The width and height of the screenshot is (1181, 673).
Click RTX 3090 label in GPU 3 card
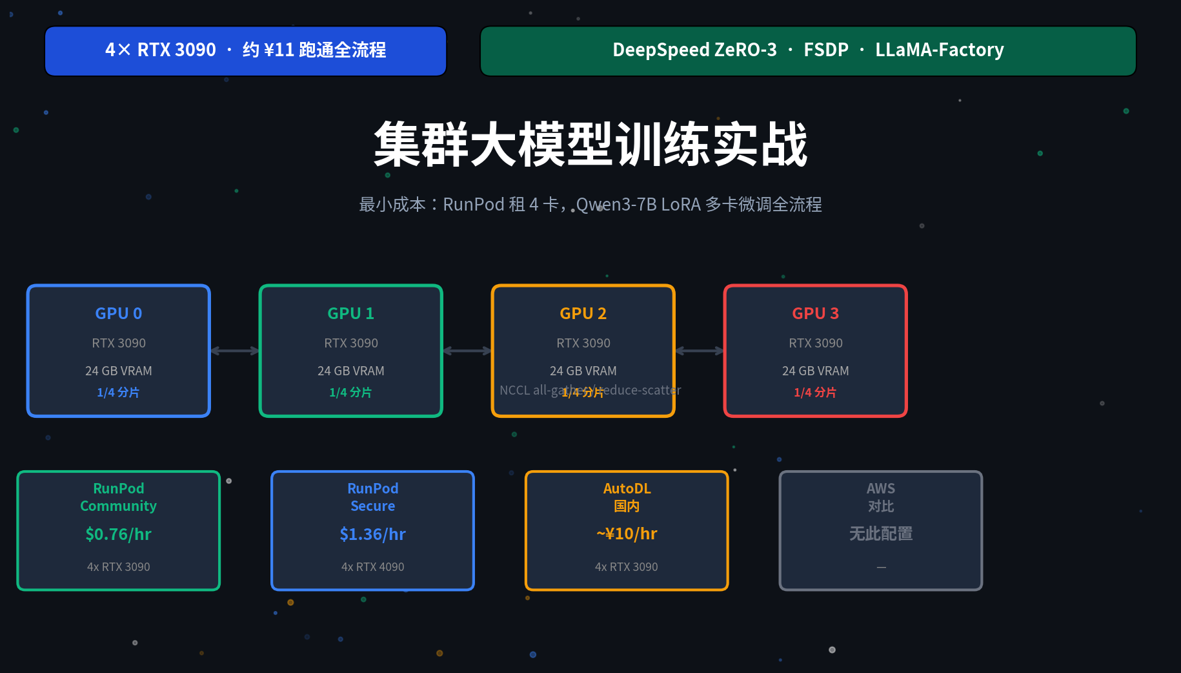(x=816, y=343)
